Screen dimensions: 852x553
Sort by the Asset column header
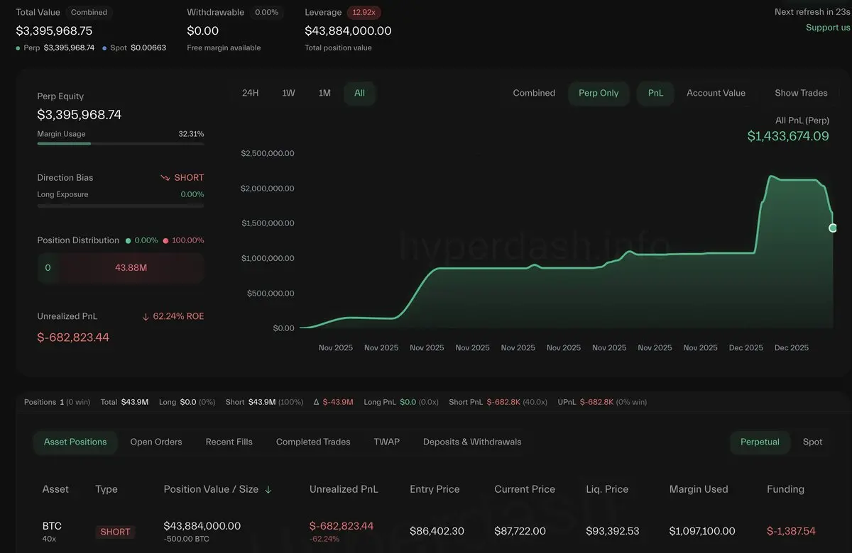tap(55, 489)
